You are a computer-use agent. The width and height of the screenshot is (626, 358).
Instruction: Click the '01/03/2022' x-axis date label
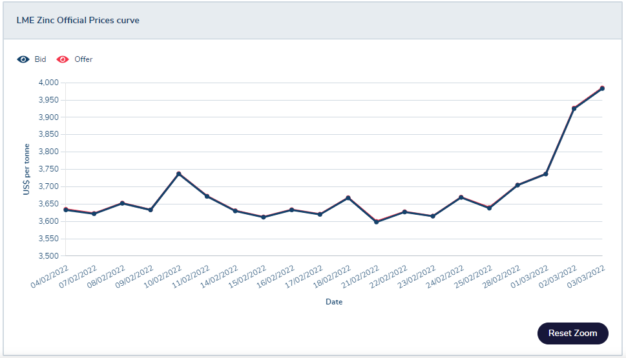click(530, 276)
